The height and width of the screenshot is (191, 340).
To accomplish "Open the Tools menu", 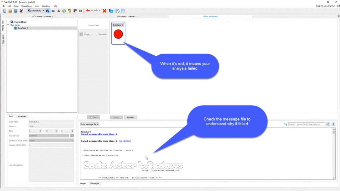I will (37, 6).
